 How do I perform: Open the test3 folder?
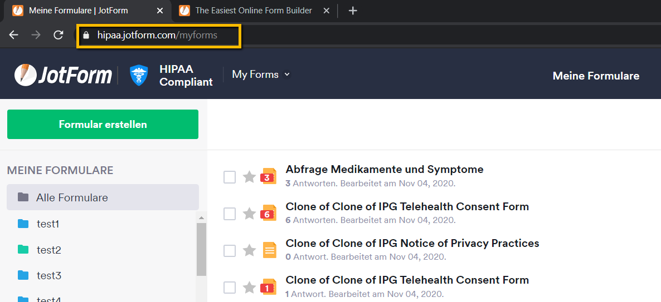point(48,276)
